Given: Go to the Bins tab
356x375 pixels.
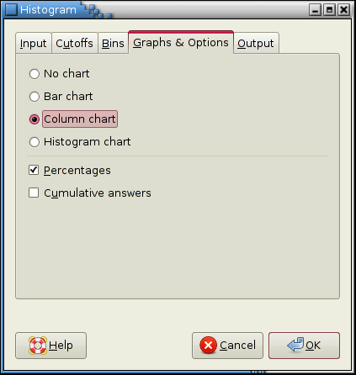Looking at the screenshot, I should pyautogui.click(x=113, y=43).
